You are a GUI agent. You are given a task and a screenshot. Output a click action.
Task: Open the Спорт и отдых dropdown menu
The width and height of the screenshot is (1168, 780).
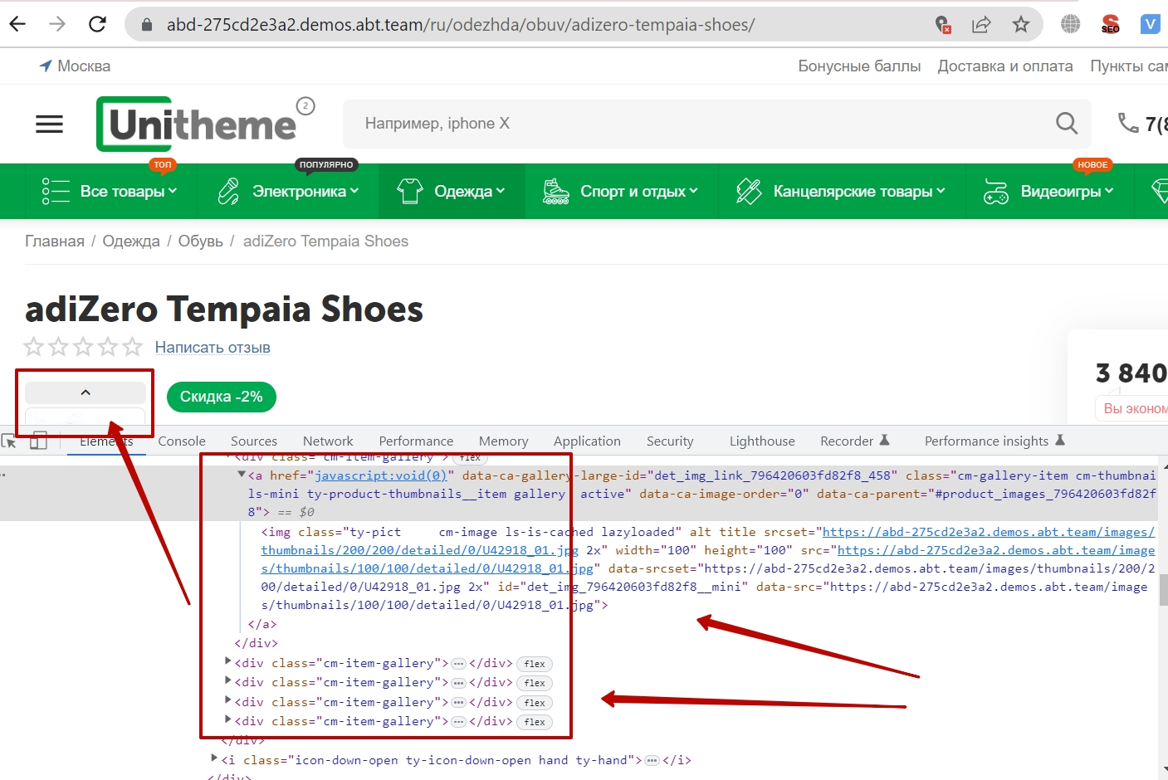click(621, 192)
